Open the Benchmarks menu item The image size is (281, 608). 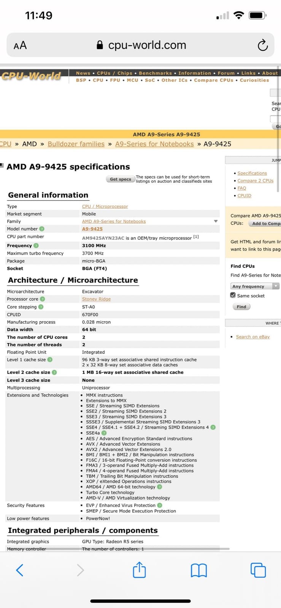pyautogui.click(x=155, y=73)
